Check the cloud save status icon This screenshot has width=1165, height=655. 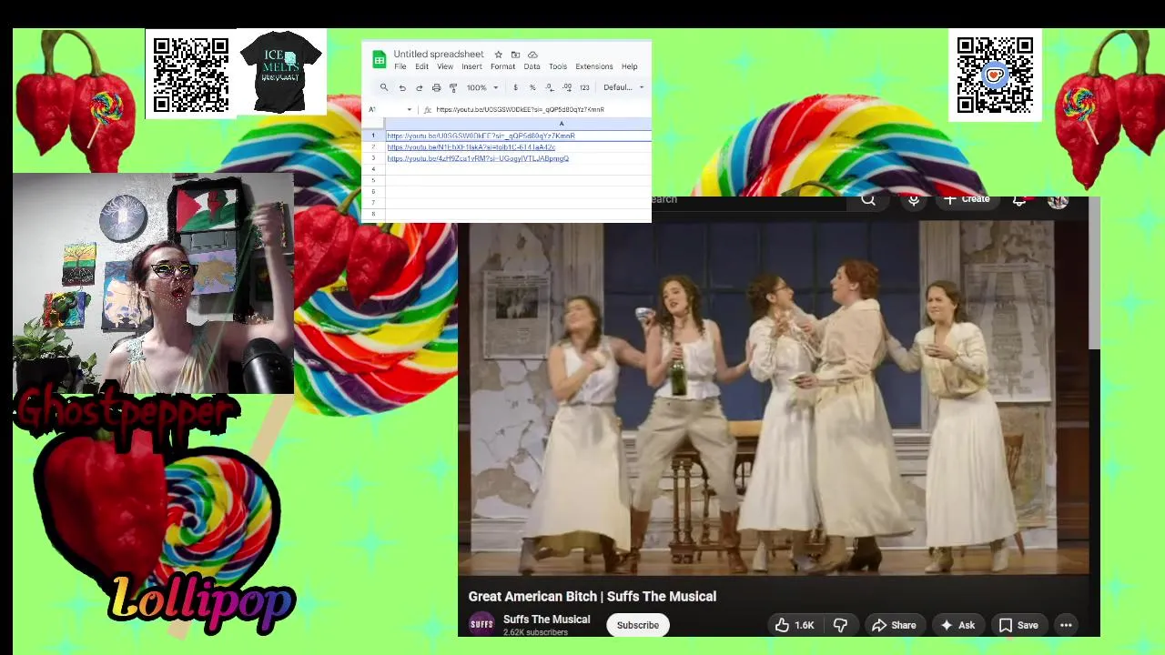click(532, 55)
